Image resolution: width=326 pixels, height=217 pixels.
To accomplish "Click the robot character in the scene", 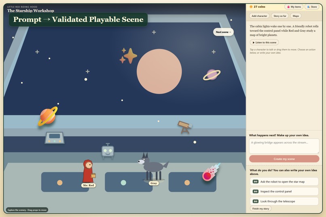I will [x=108, y=151].
